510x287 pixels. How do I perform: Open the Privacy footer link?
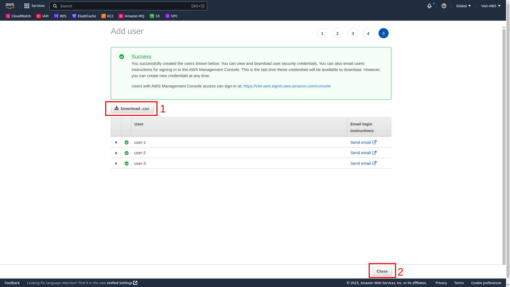tap(441, 283)
